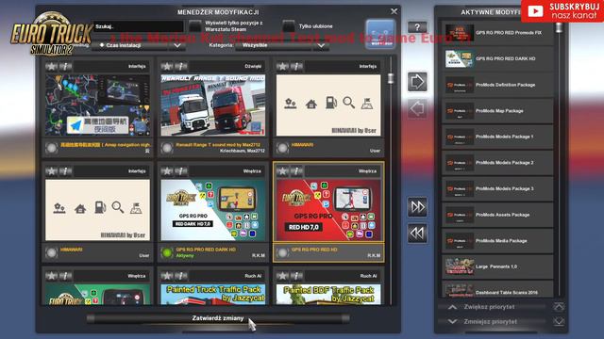Star the Painted Truck Traffic Pack mod
604x339 pixels.
[167, 276]
